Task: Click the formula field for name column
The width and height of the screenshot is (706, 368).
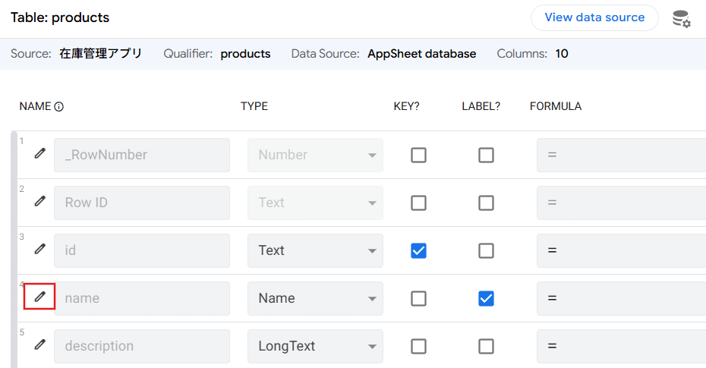Action: coord(621,298)
